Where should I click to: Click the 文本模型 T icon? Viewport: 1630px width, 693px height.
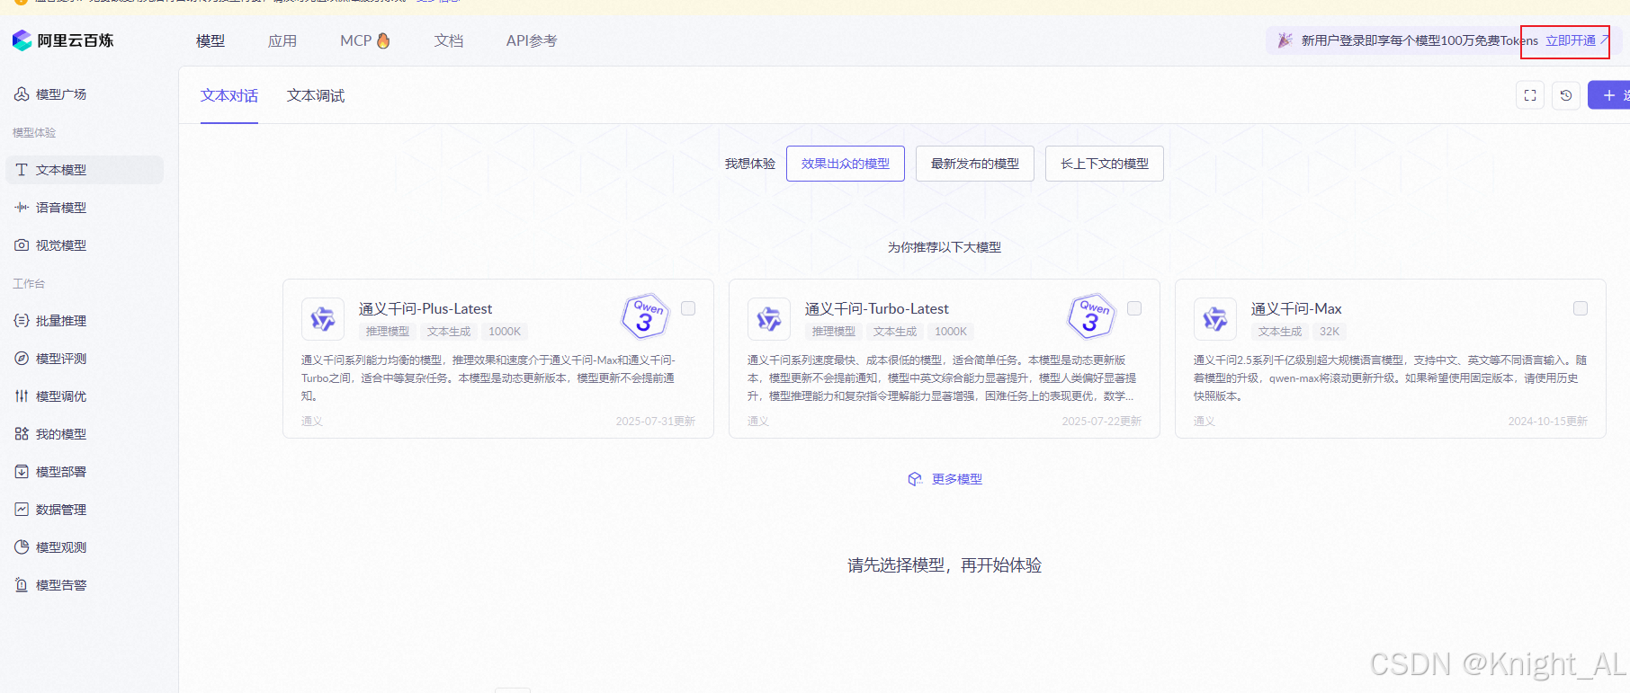22,170
